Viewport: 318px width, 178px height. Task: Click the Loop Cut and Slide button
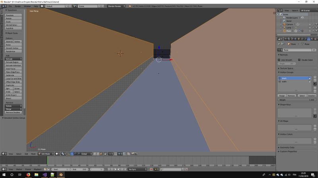pos(14,79)
